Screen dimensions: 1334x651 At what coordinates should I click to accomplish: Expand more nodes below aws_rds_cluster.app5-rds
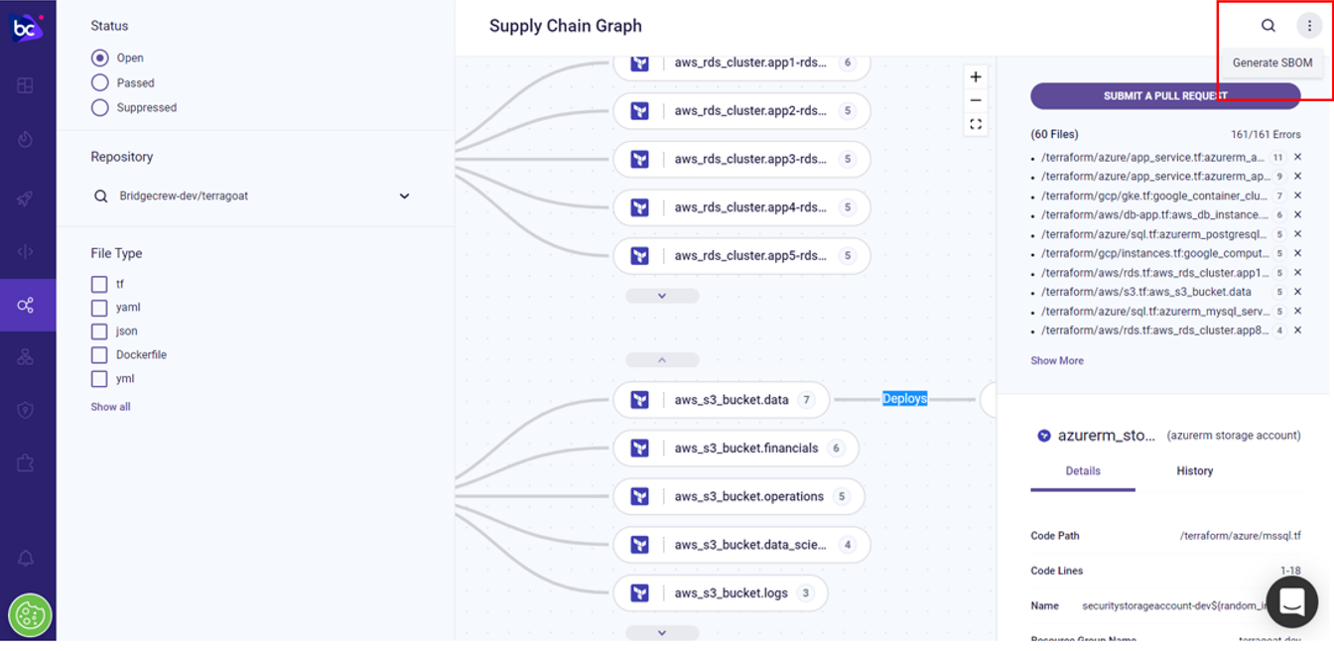pos(662,296)
